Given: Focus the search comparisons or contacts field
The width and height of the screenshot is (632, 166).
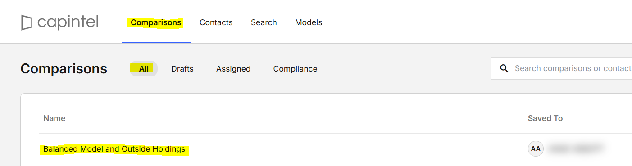Looking at the screenshot, I should point(561,68).
